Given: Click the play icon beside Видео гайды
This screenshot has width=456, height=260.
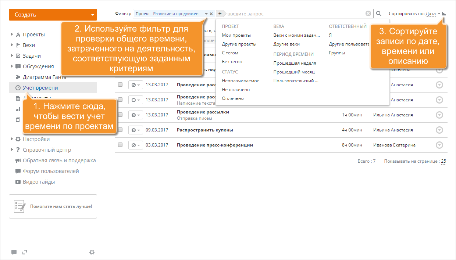Looking at the screenshot, I should pyautogui.click(x=18, y=182).
